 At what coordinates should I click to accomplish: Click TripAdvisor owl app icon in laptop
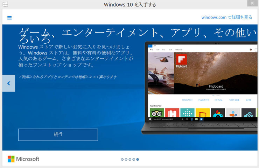click(x=157, y=112)
